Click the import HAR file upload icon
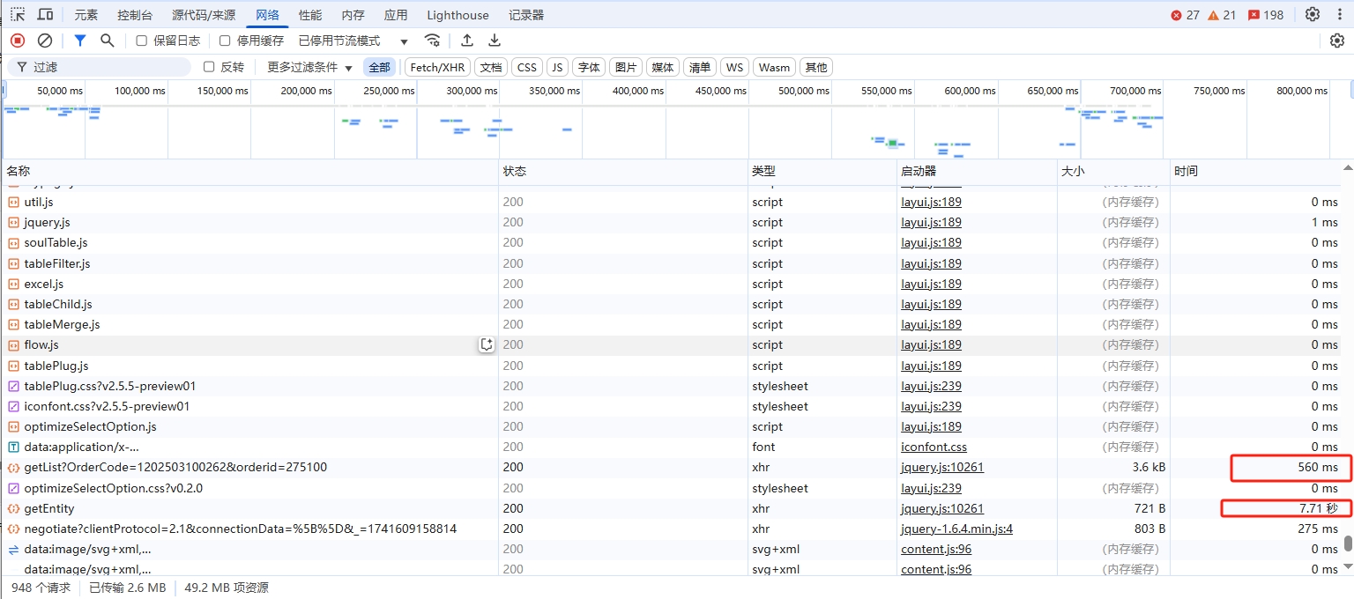Viewport: 1354px width, 599px height. click(x=467, y=41)
